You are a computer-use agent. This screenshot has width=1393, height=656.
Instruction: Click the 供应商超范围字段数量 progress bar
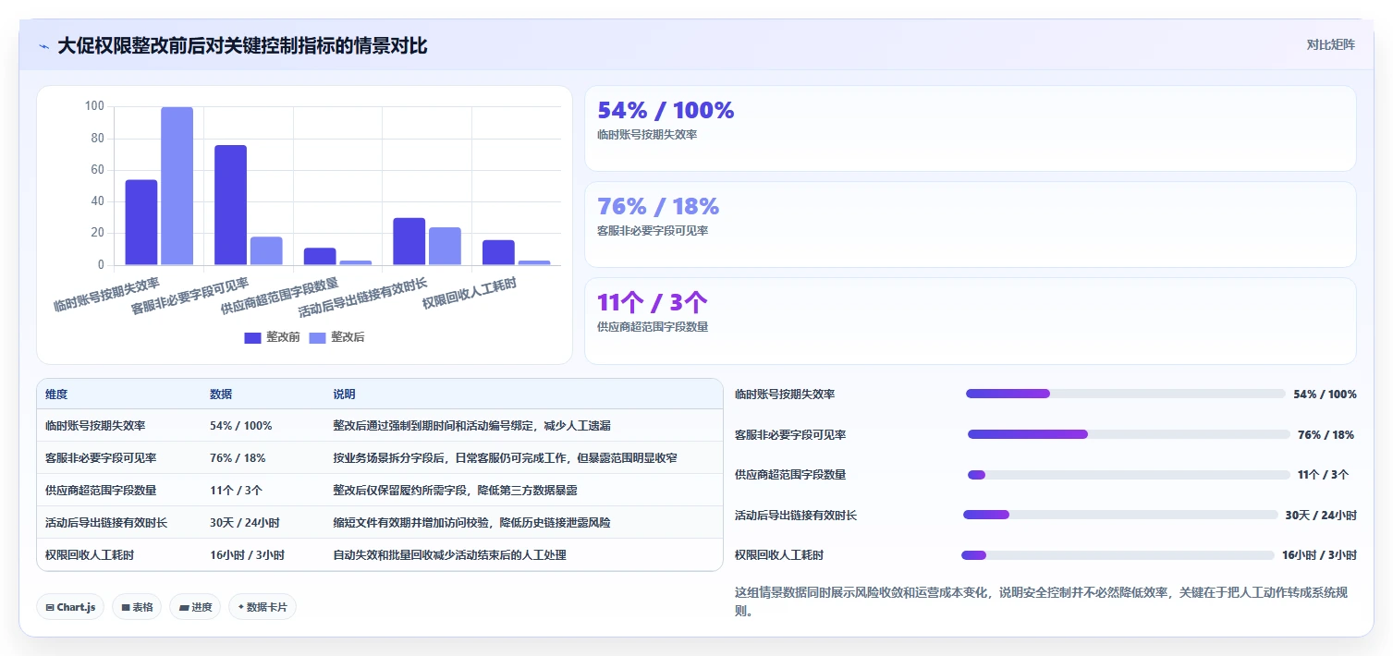pyautogui.click(x=1129, y=475)
